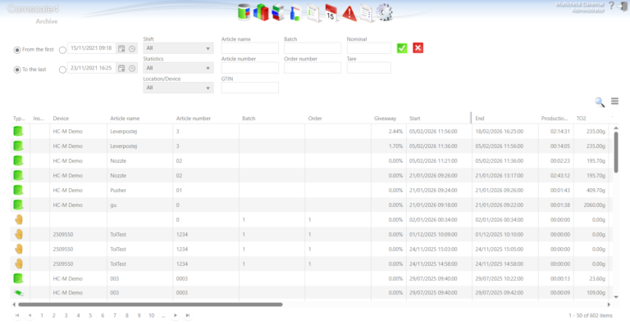Click the Tare input field
Image resolution: width=630 pixels, height=324 pixels.
[x=369, y=68]
